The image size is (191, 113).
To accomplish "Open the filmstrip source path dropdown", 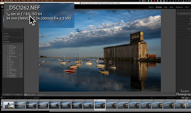I will [39, 98].
